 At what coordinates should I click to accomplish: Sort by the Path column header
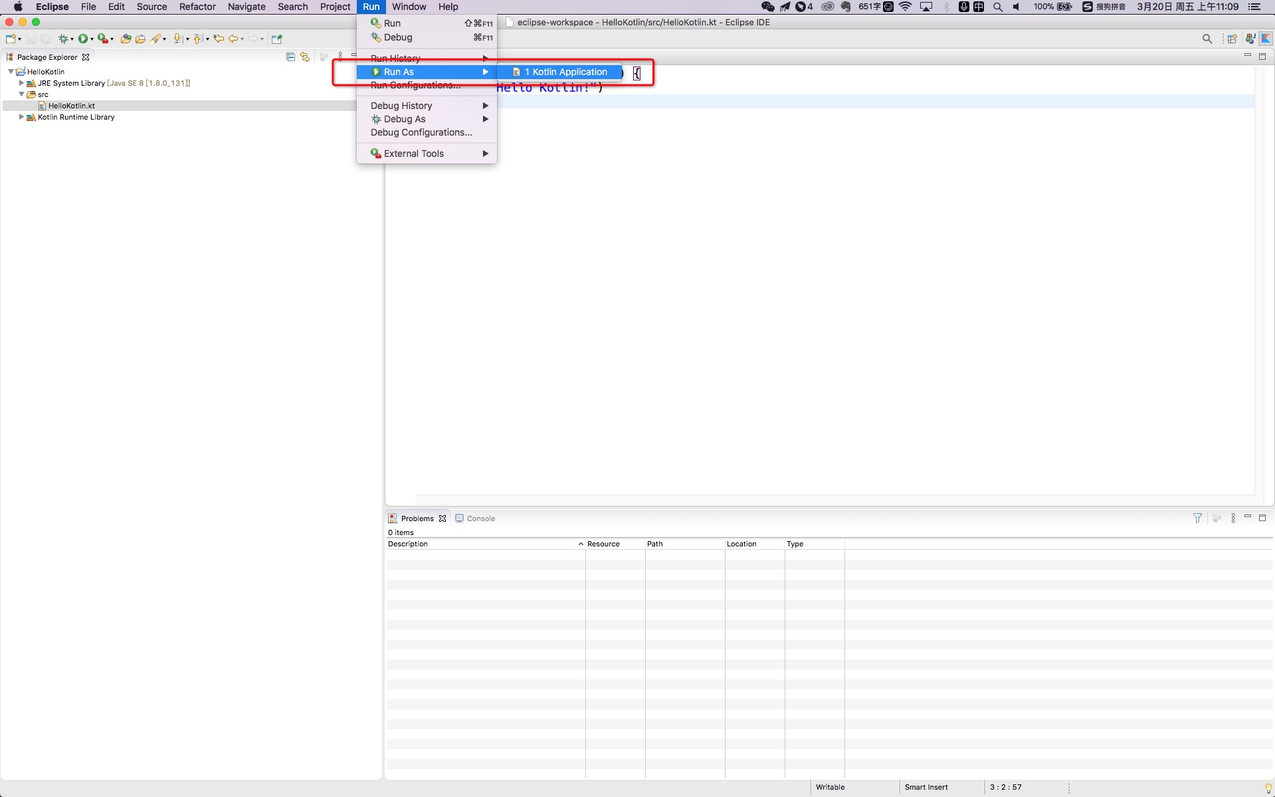[x=685, y=544]
